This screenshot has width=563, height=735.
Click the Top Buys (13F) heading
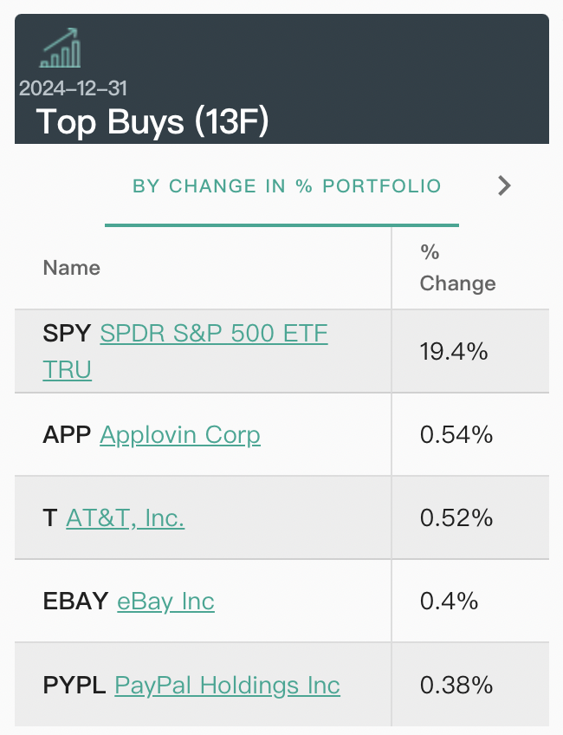[152, 121]
